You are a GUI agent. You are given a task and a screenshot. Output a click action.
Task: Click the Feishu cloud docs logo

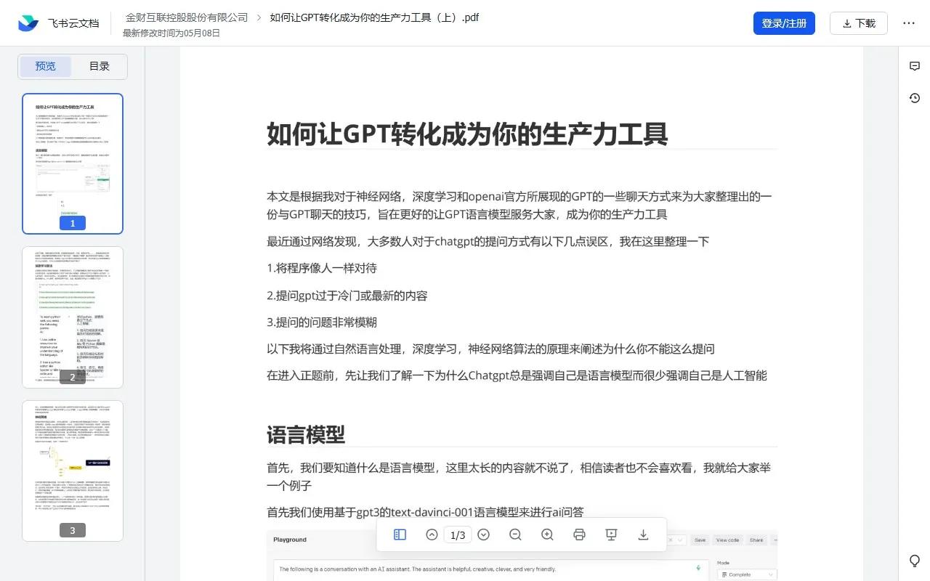pos(26,23)
